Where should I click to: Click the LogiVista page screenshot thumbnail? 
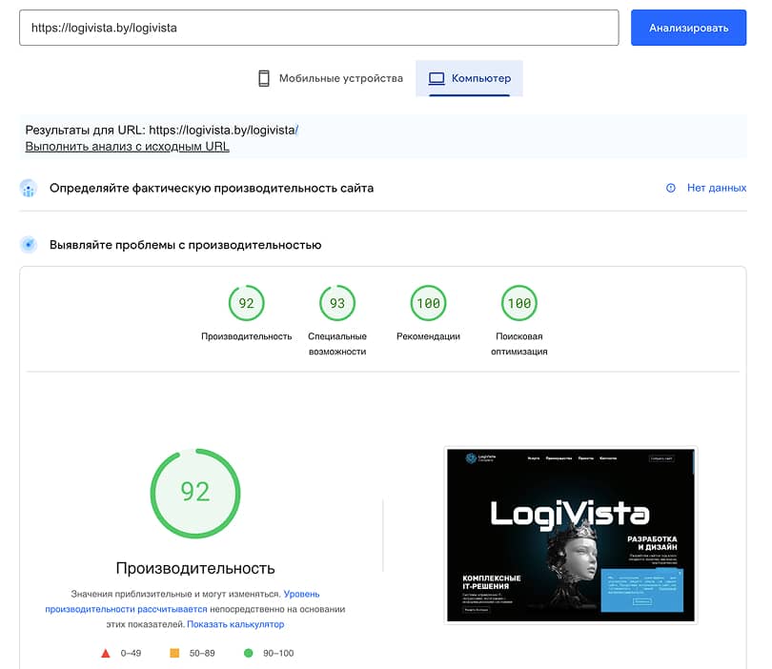[x=571, y=535]
